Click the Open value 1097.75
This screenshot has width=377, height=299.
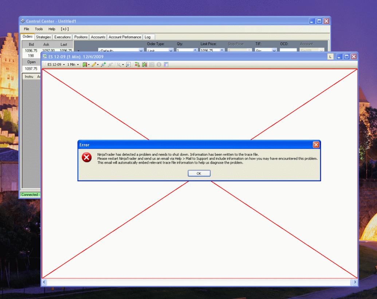tap(31, 69)
